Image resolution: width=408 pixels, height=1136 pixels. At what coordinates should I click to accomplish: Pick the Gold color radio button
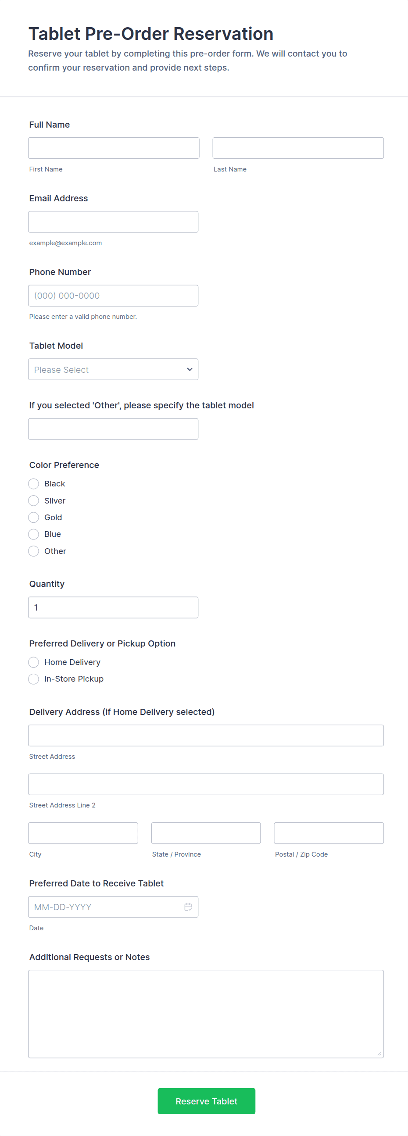[x=33, y=517]
